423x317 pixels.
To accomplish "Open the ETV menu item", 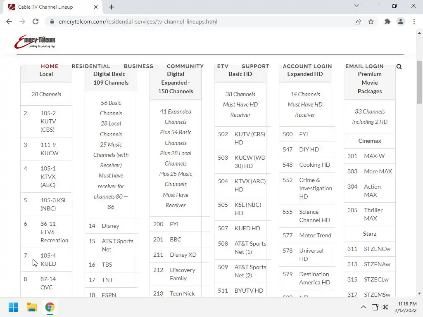I will pos(223,66).
